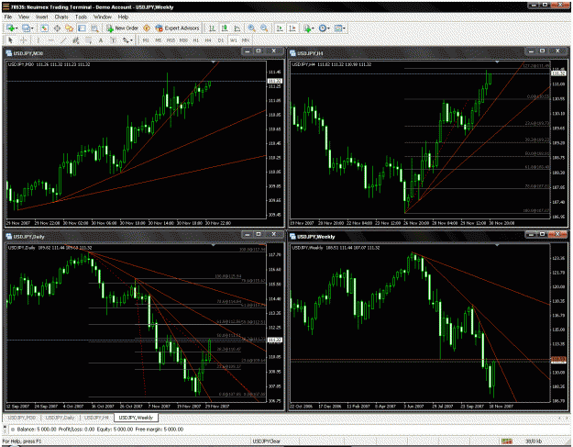Toggle the Terminal panel icon
This screenshot has width=573, height=447.
click(x=82, y=28)
